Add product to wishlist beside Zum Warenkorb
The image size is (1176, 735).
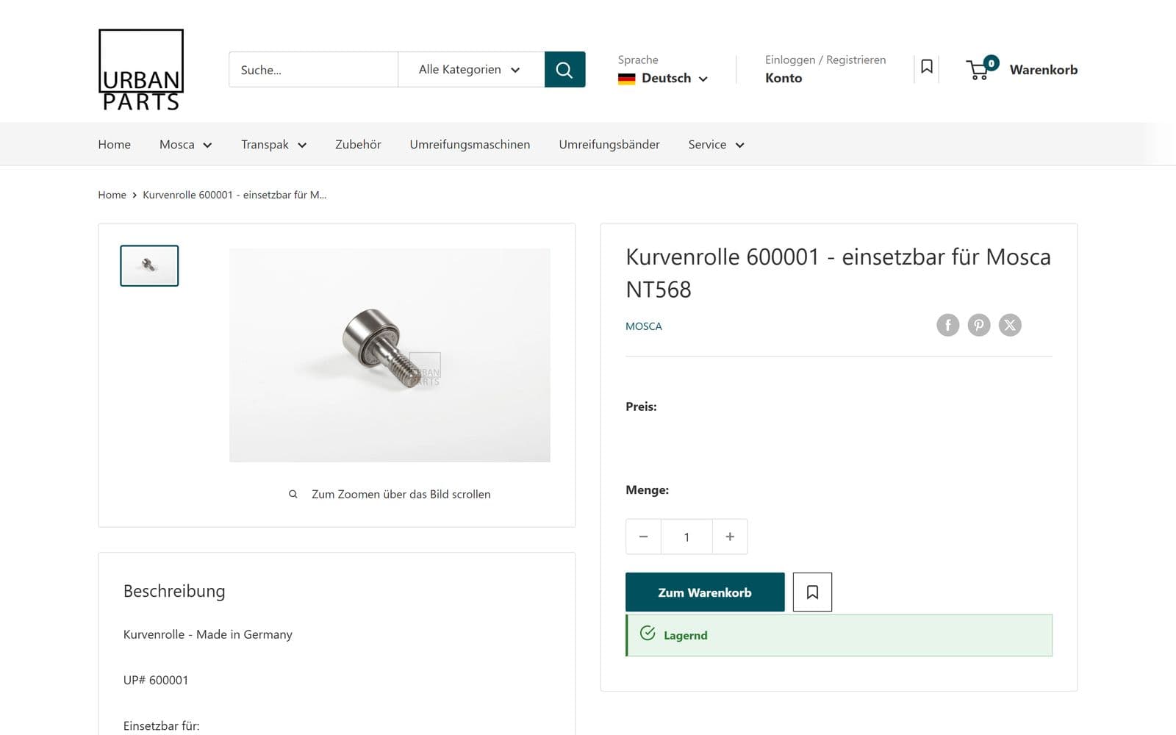click(x=812, y=592)
